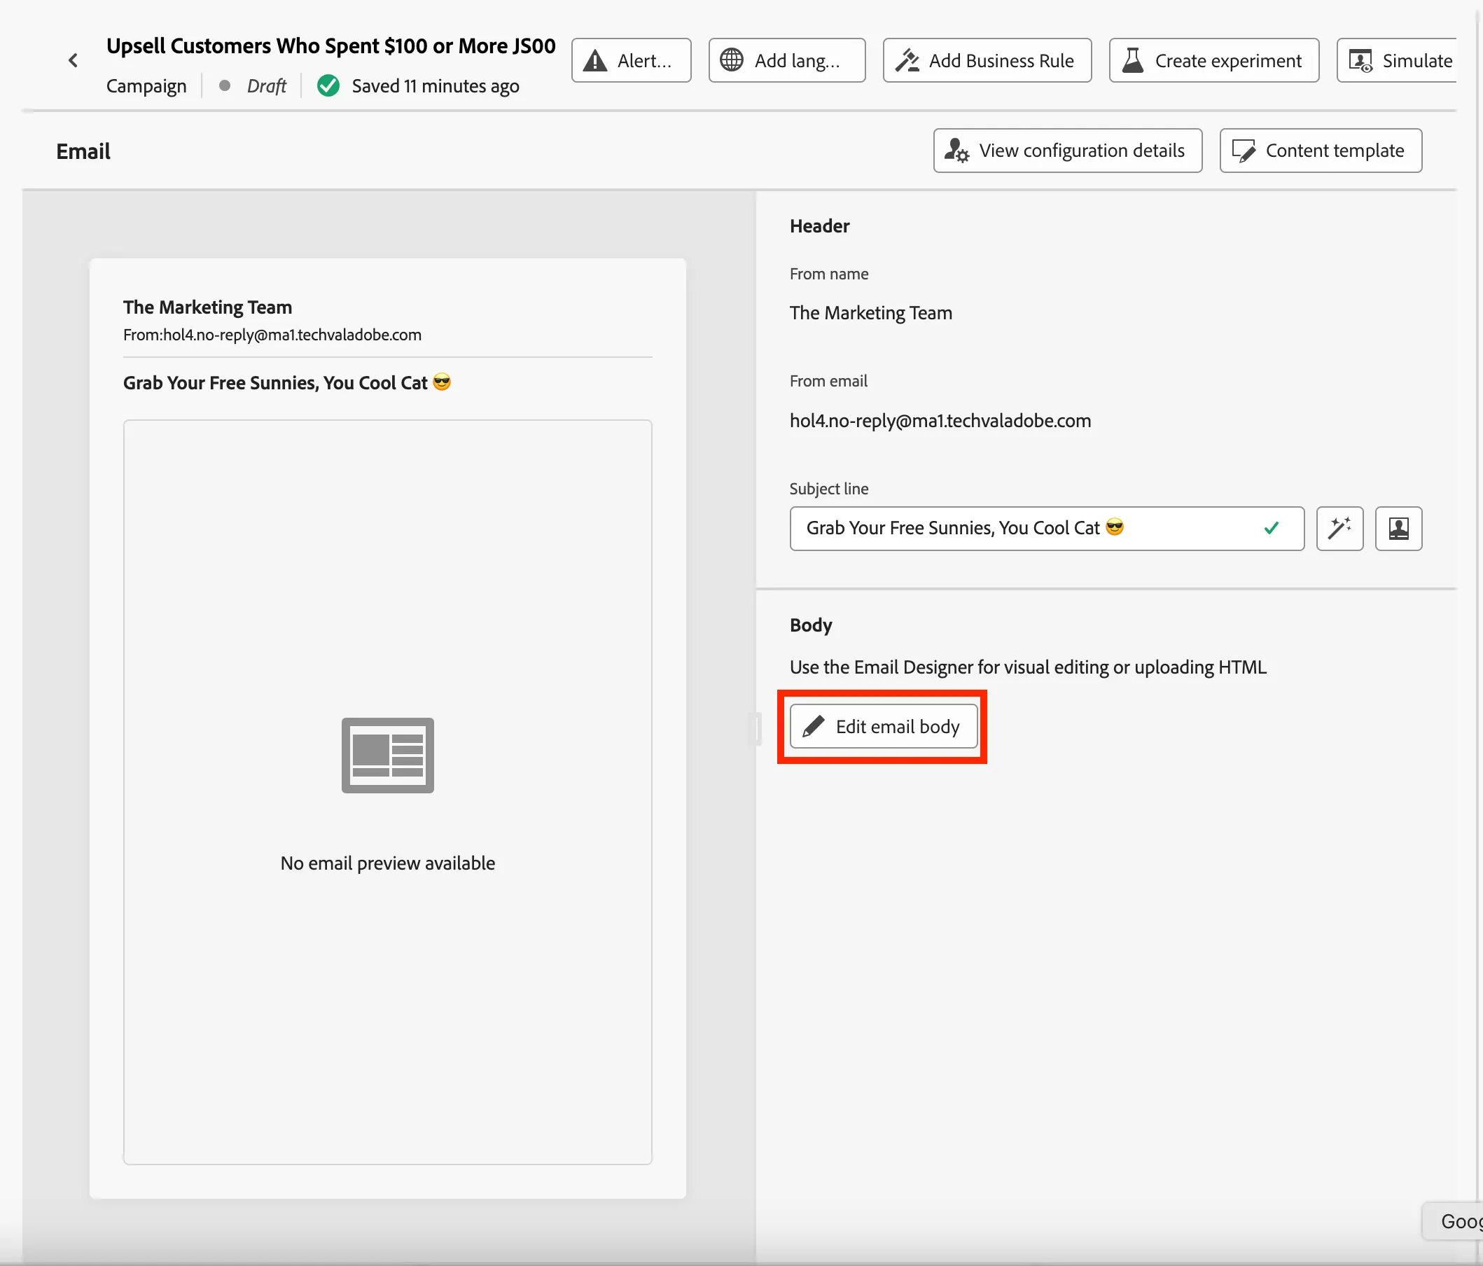1483x1266 pixels.
Task: Open the personalization dialog profile icon
Action: tap(1398, 528)
